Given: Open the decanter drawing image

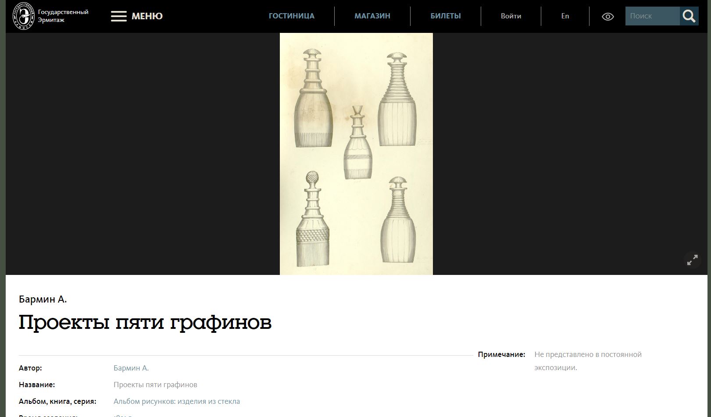Looking at the screenshot, I should [356, 154].
